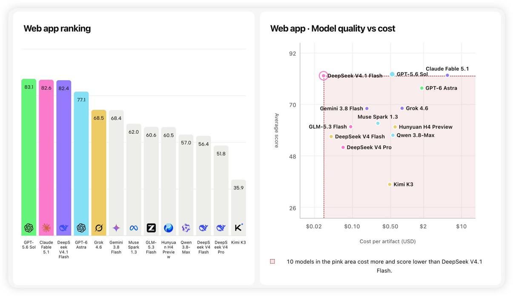Click the DeepSeek V4 Flash scatter point
The height and width of the screenshot is (296, 513).
coord(331,137)
